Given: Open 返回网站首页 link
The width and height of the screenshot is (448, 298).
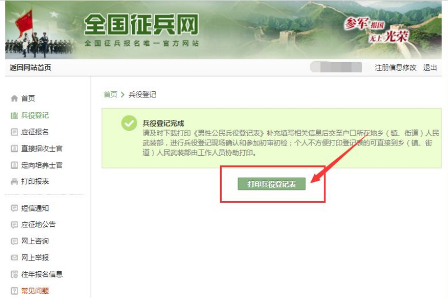Looking at the screenshot, I should pyautogui.click(x=30, y=68).
